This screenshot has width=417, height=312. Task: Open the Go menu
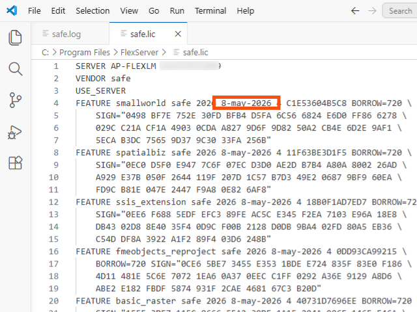(x=154, y=11)
